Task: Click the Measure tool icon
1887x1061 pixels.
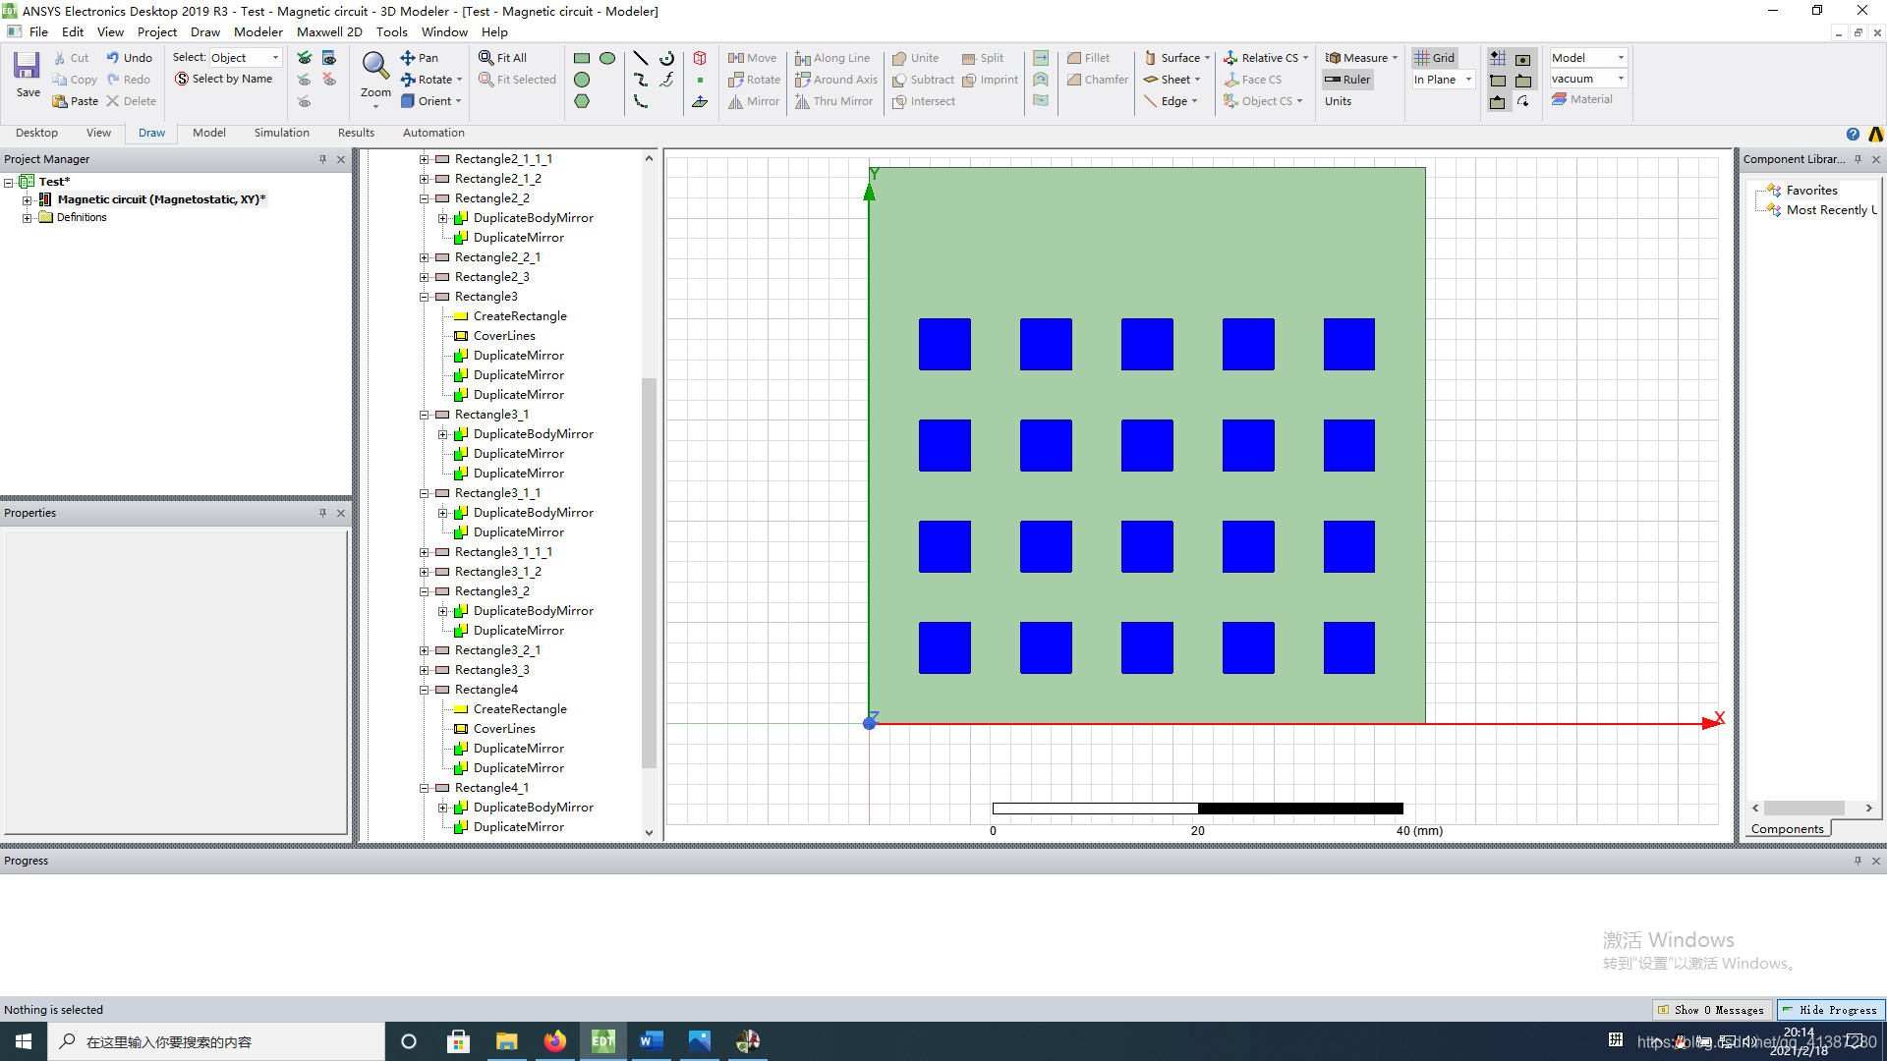Action: tap(1333, 58)
